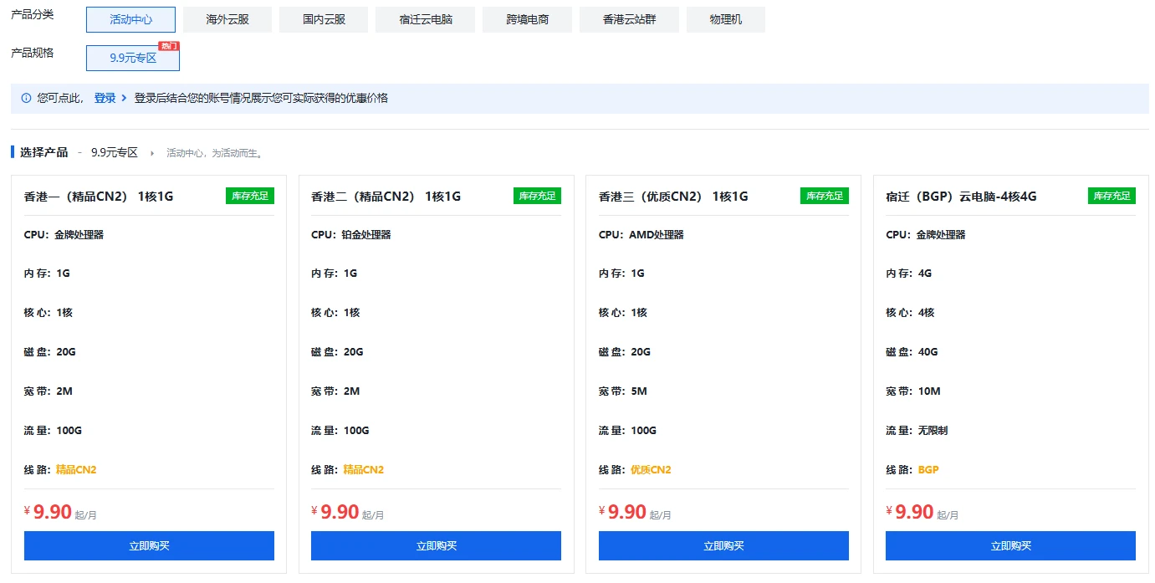Click 精品CN2 line text in 香港二 card
The image size is (1155, 583).
[x=363, y=470]
